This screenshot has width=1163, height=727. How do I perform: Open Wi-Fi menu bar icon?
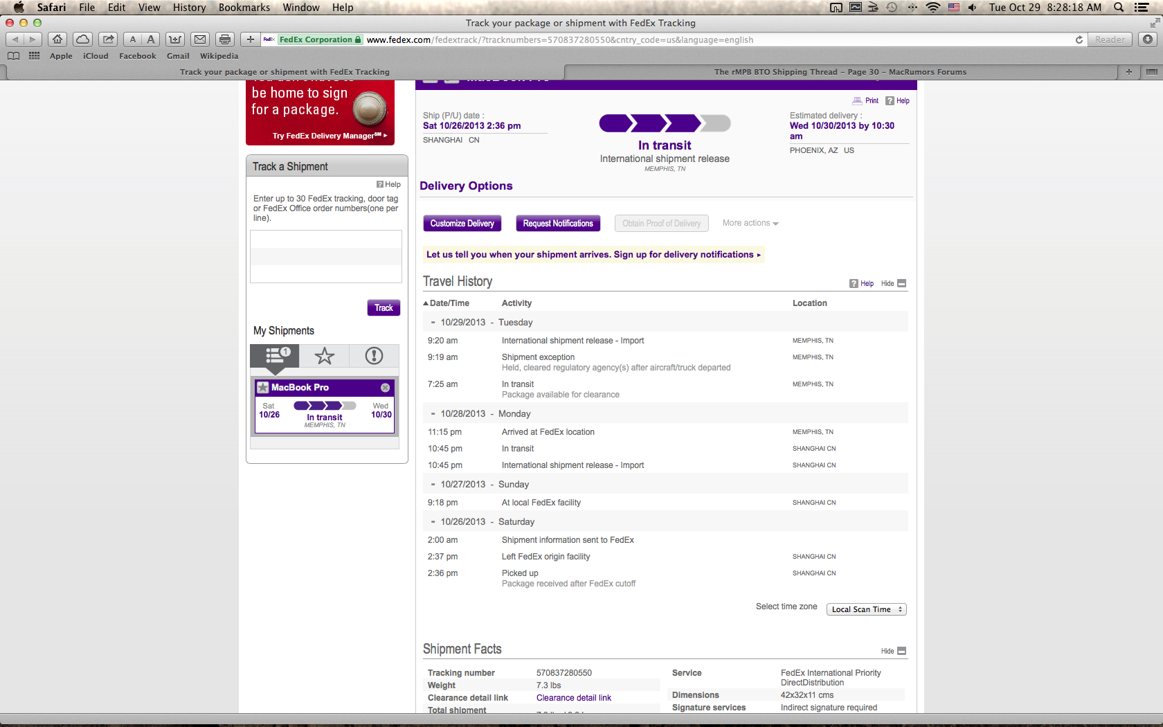932,8
